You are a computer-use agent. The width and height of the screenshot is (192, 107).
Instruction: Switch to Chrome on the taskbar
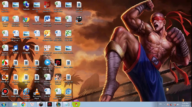coord(23,104)
